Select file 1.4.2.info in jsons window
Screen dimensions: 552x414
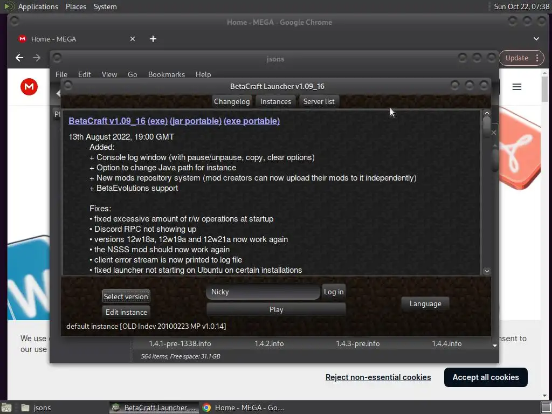click(x=270, y=343)
